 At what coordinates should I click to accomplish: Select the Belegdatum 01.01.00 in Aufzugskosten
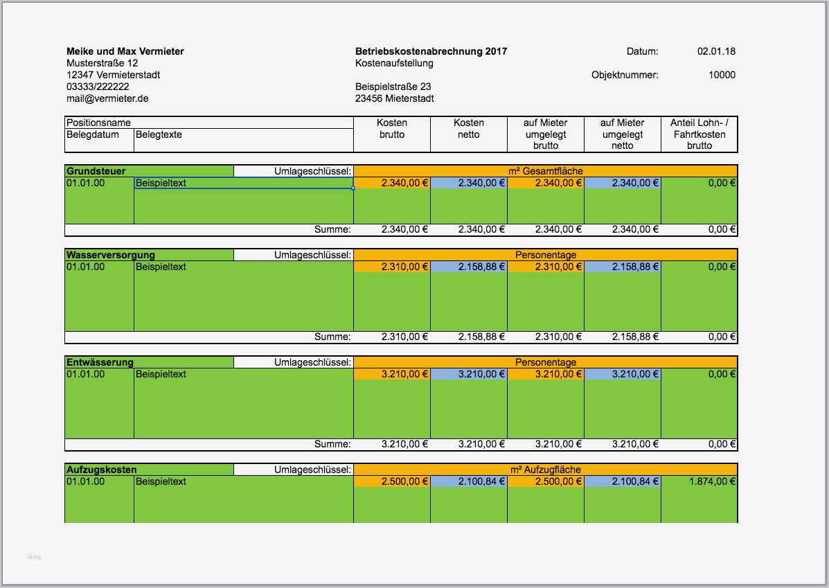[x=84, y=481]
